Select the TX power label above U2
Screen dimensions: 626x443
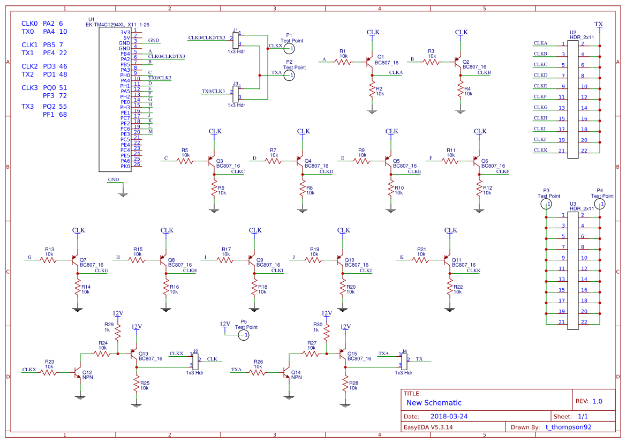[x=599, y=24]
